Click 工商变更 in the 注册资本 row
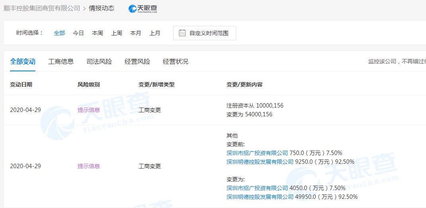426x208 pixels. (x=150, y=110)
